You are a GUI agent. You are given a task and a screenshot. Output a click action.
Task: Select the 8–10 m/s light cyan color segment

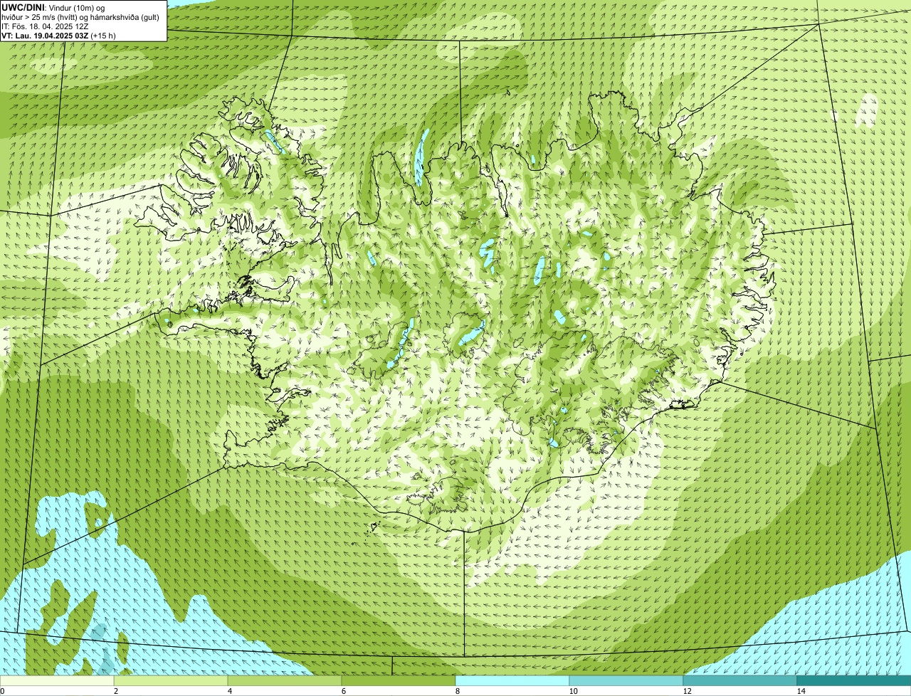click(512, 680)
